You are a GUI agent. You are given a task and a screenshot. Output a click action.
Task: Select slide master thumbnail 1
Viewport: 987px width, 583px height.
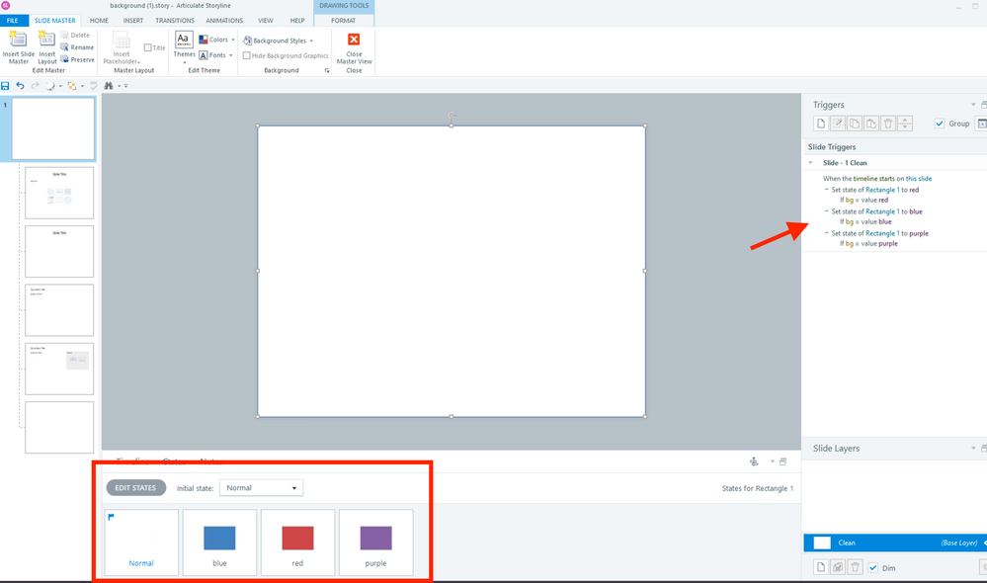53,128
